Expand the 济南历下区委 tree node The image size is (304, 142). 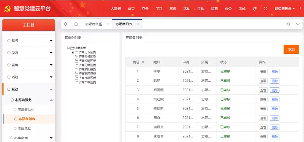pos(73,52)
